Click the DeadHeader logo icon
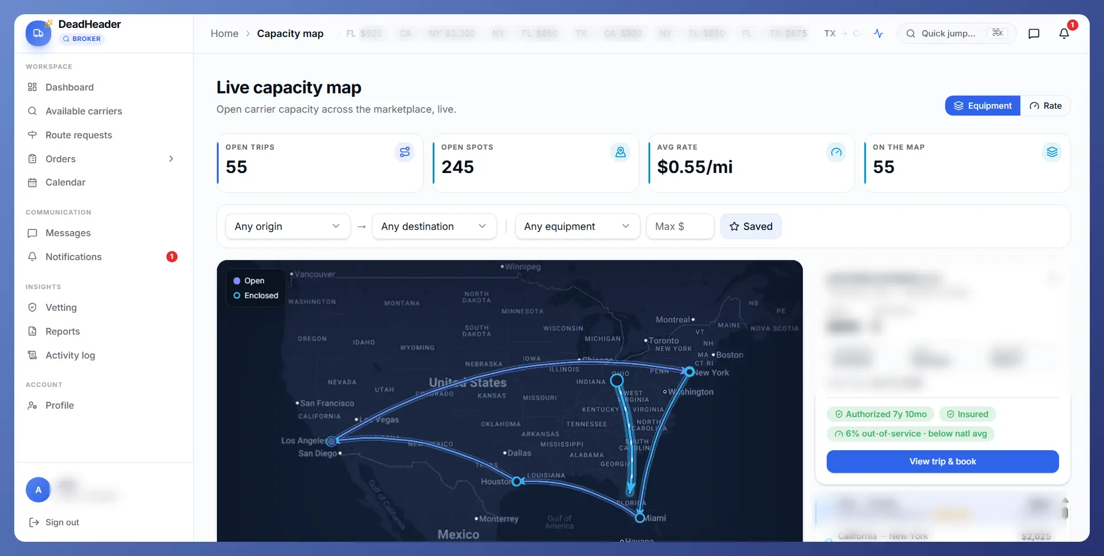 point(38,33)
